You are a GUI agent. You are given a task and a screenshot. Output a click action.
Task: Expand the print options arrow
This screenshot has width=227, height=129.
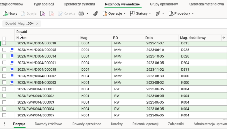tap(87, 13)
